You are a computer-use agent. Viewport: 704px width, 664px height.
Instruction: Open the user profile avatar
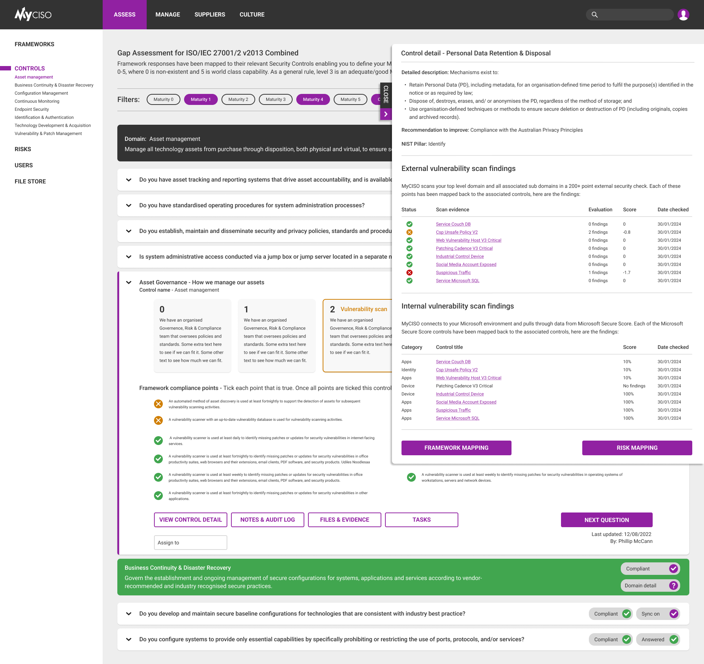point(683,15)
